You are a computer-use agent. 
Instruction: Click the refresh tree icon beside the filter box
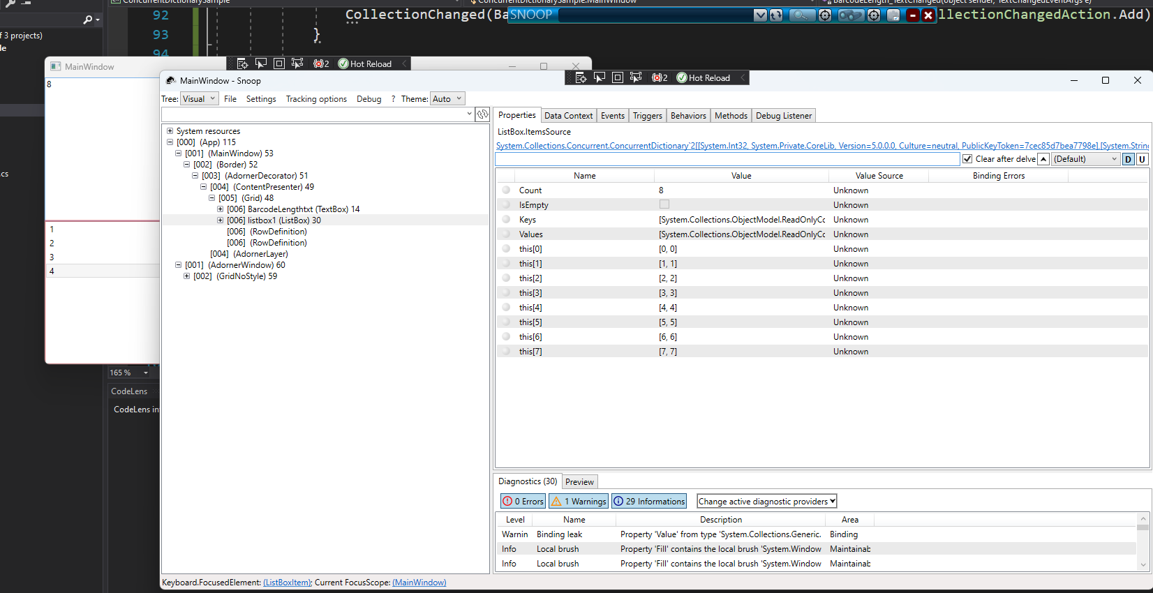[x=482, y=114]
